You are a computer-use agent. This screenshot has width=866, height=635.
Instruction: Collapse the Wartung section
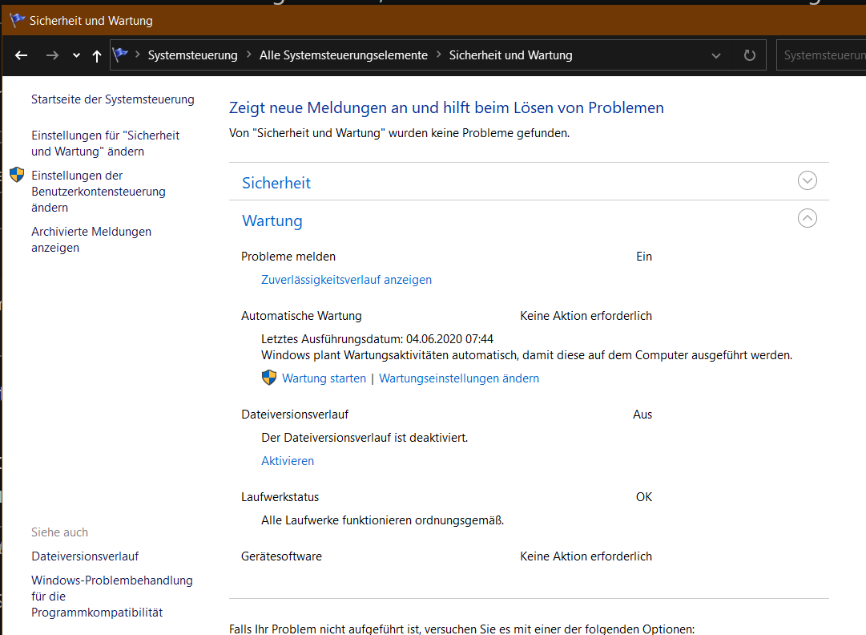807,218
